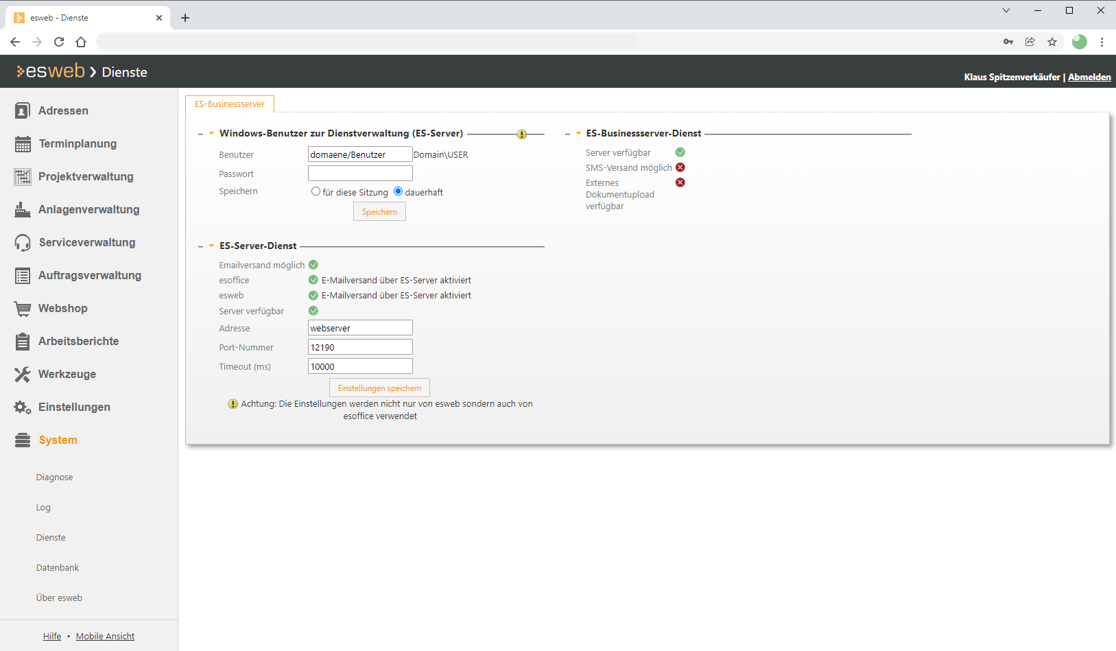This screenshot has width=1116, height=651.
Task: Go to browser home page
Action: [81, 42]
